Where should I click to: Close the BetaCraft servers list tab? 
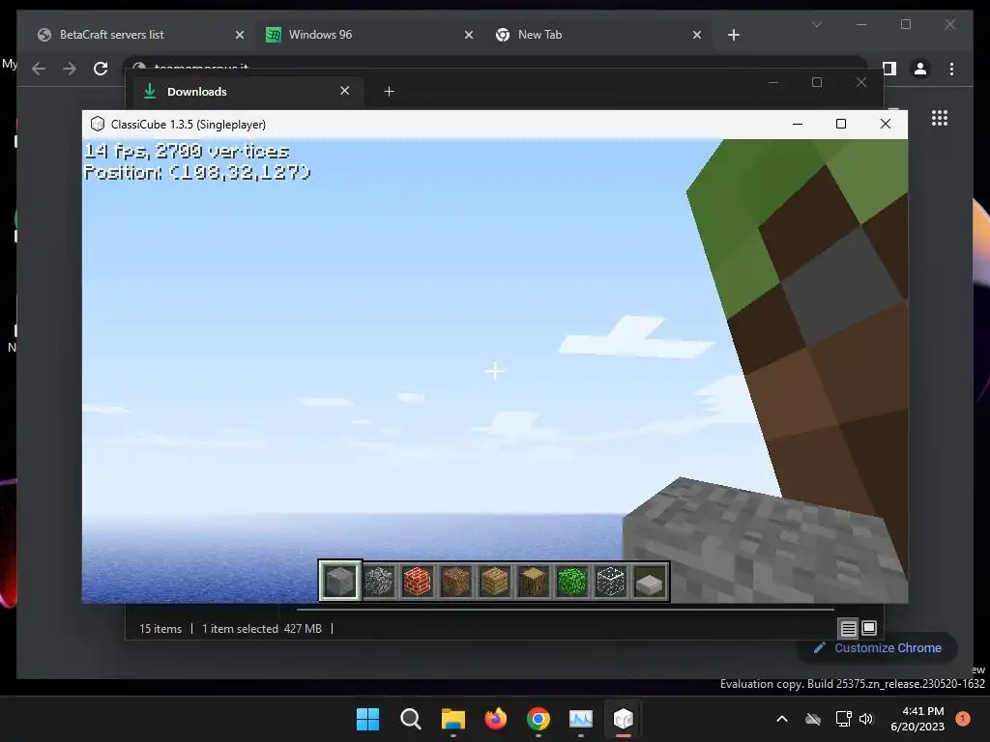[240, 35]
